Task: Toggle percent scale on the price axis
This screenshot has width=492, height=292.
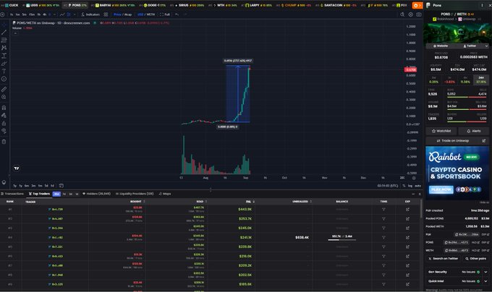Action: (x=404, y=186)
